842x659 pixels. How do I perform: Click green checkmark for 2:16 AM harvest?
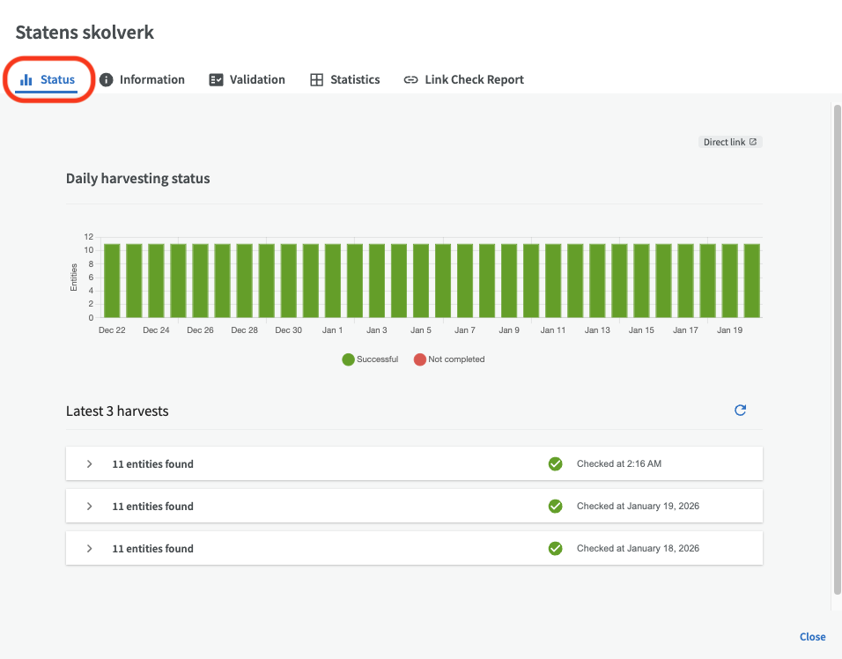pyautogui.click(x=555, y=464)
